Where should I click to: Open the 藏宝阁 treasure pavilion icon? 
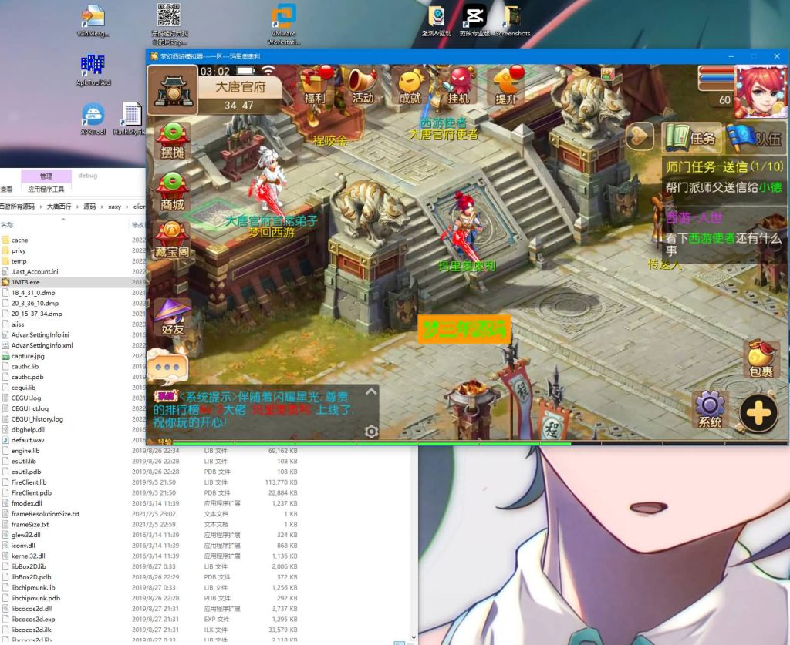pyautogui.click(x=172, y=240)
